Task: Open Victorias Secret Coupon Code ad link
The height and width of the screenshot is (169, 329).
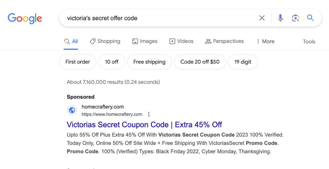Action: tap(144, 124)
